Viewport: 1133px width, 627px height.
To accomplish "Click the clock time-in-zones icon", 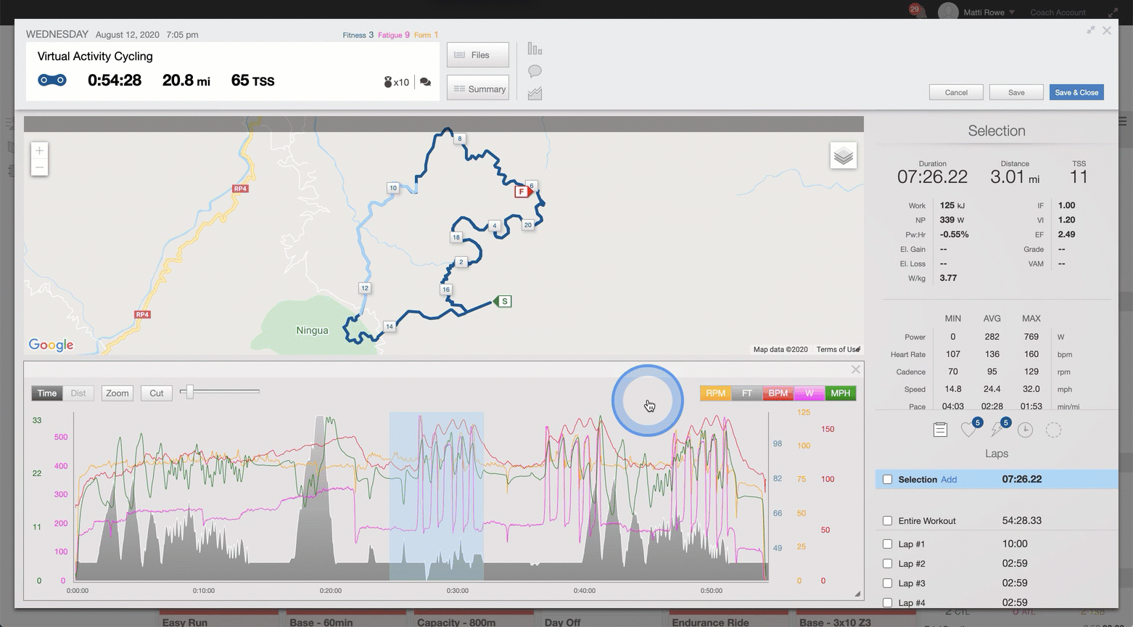I will [x=1025, y=430].
